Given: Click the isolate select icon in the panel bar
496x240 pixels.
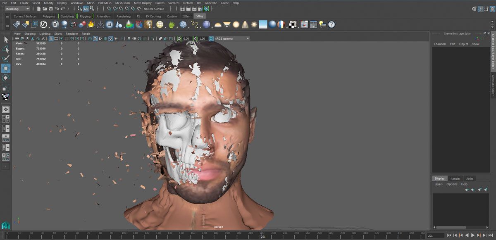Looking at the screenshot, I should [152, 38].
